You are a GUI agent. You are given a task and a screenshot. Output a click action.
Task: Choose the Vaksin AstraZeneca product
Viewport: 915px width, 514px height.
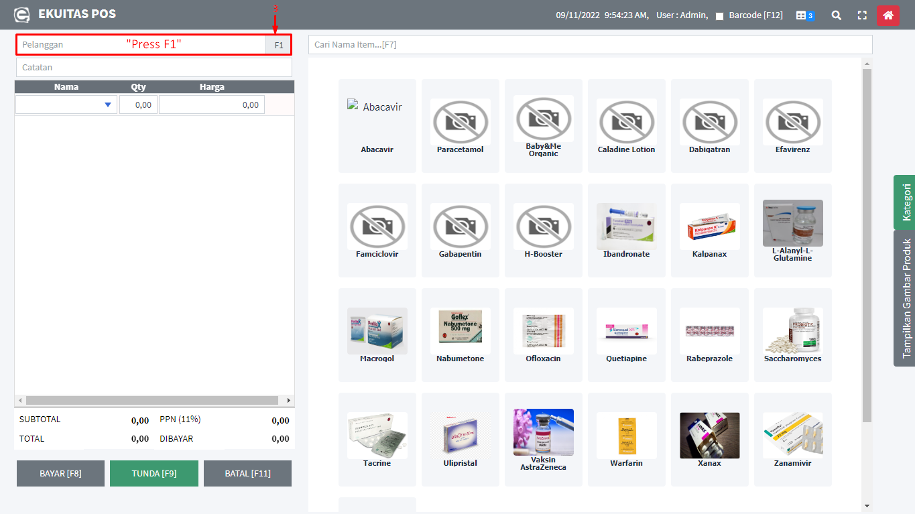tap(543, 439)
